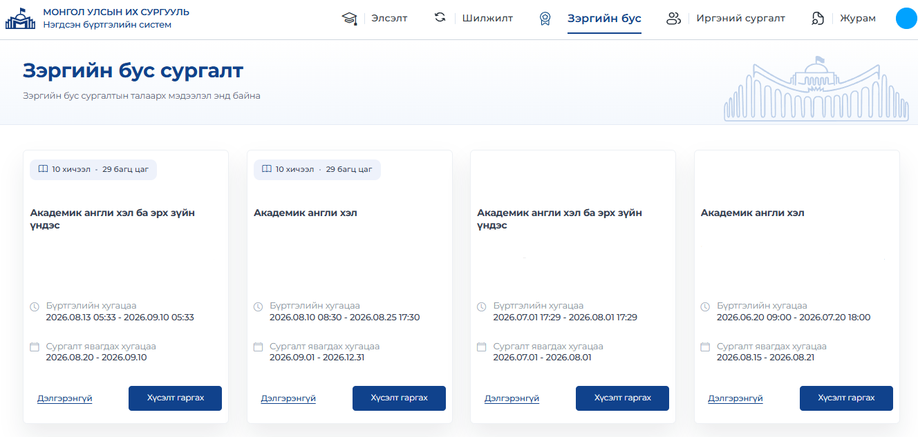Click clock icon beside registration period 2026.08.13 05:33
The image size is (918, 437).
(x=35, y=307)
